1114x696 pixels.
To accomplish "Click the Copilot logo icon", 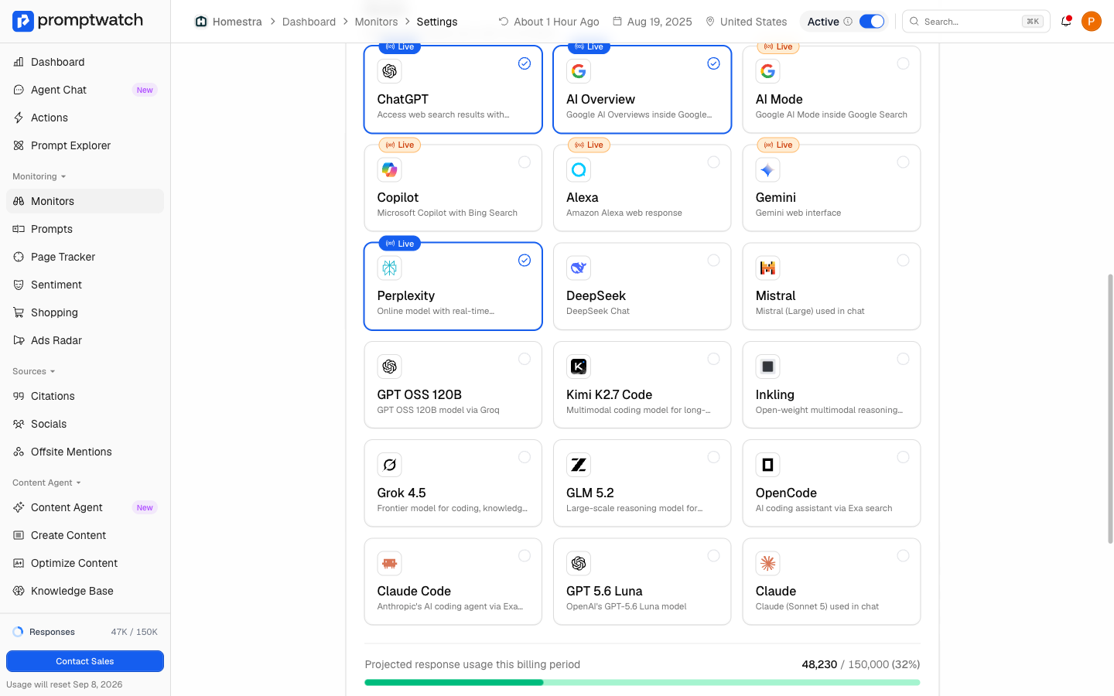I will tap(389, 169).
